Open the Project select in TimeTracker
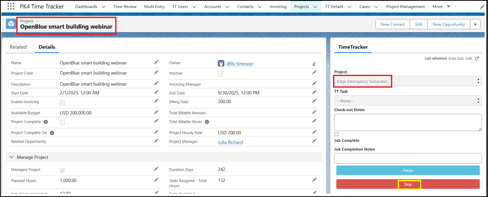Image resolution: width=488 pixels, height=197 pixels. [x=408, y=81]
